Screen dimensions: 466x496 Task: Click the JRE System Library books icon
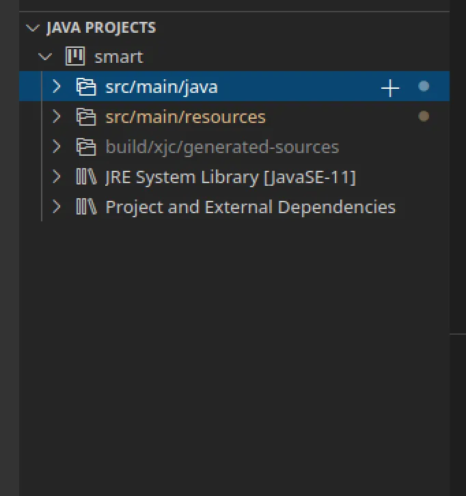(85, 177)
